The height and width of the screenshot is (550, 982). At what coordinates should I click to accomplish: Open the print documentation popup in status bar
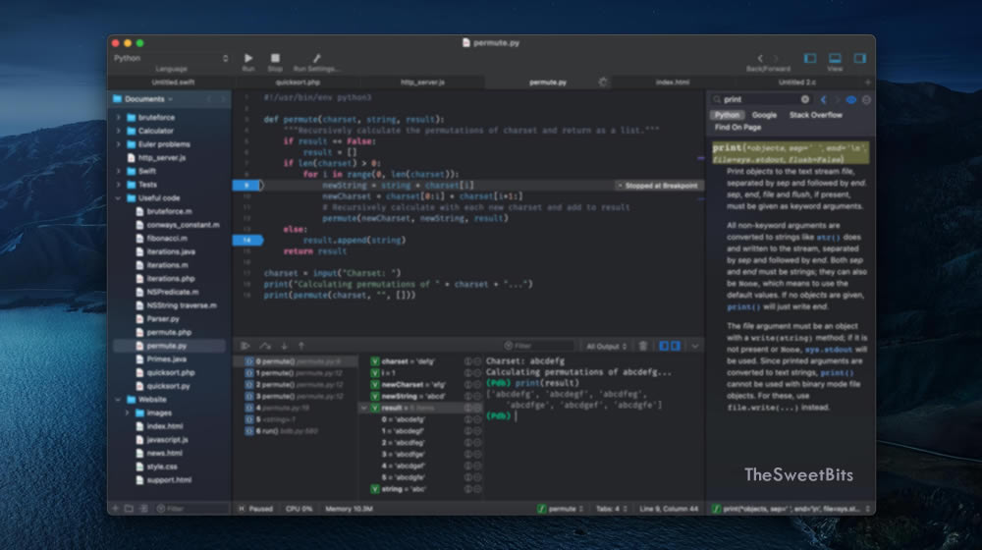point(791,509)
